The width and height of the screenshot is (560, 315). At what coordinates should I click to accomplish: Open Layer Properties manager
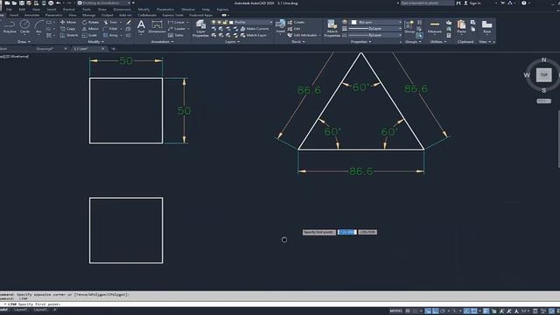200,29
